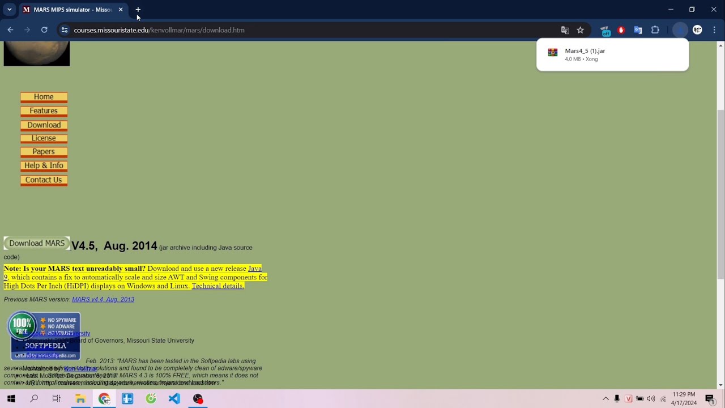Show hidden system tray icons
This screenshot has width=725, height=408.
605,399
